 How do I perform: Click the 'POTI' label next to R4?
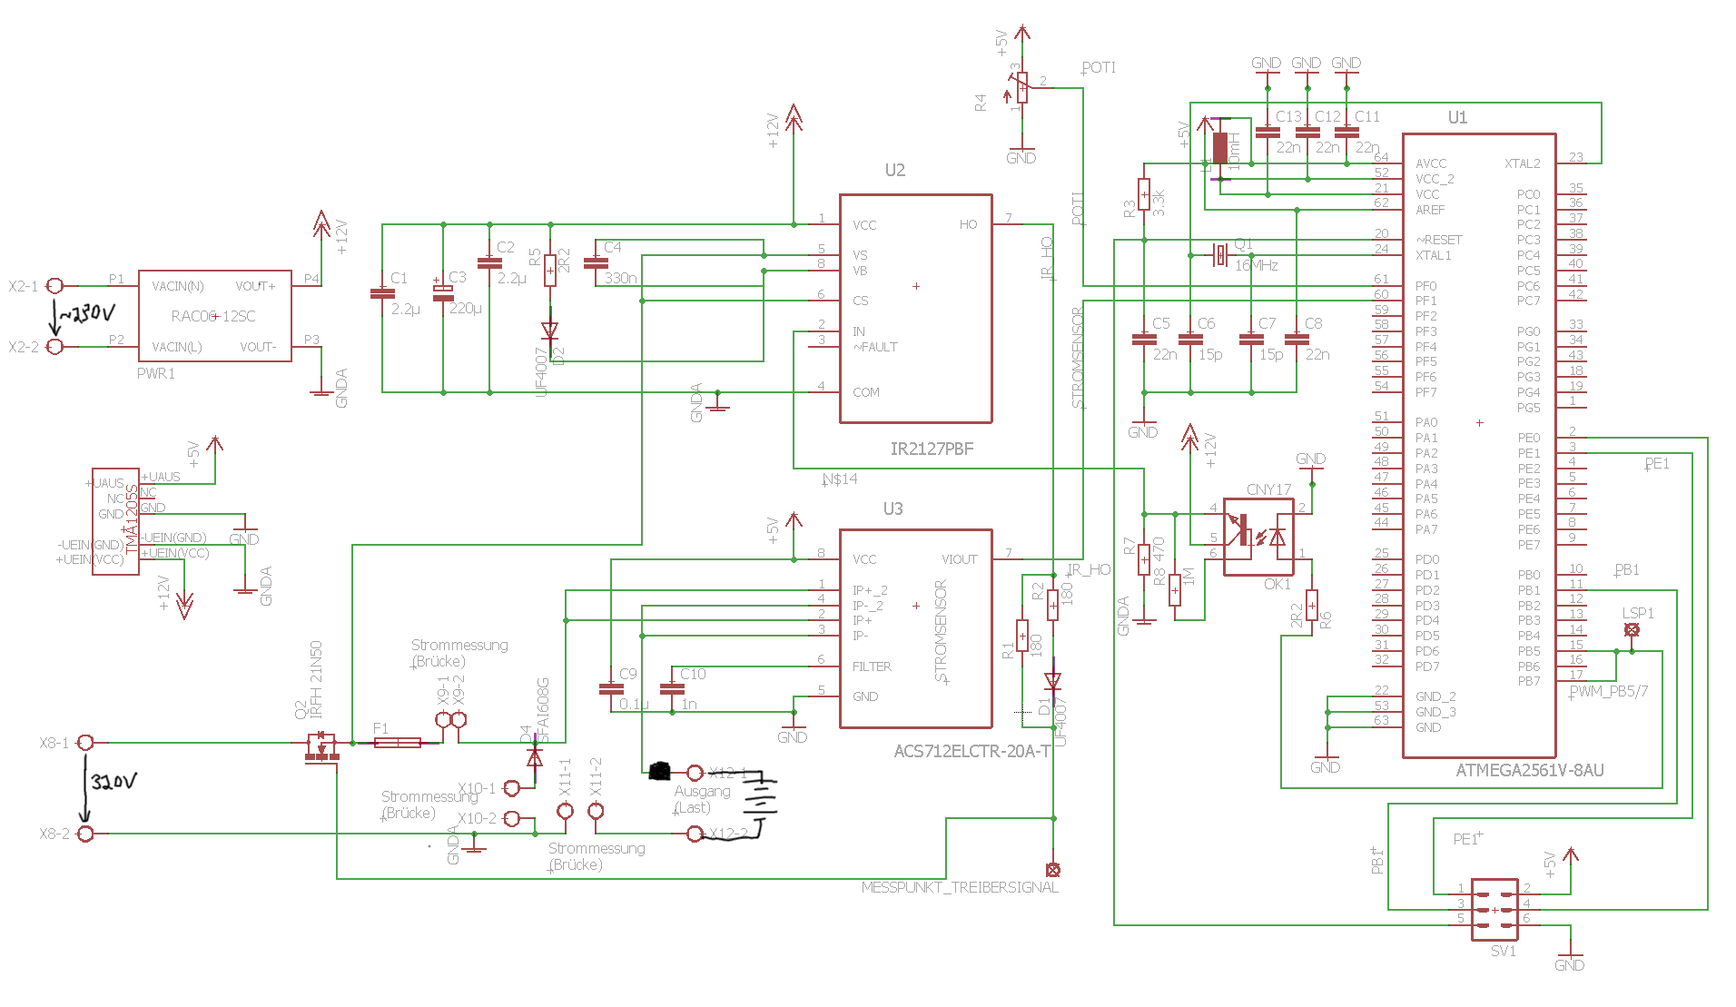click(1099, 67)
